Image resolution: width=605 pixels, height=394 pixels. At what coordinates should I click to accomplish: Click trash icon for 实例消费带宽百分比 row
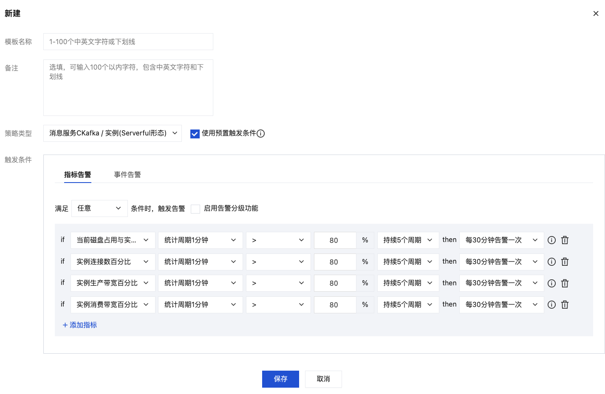[565, 305]
